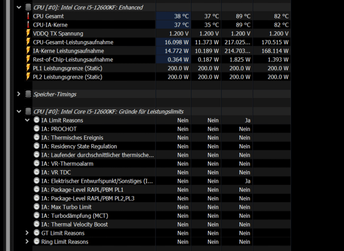Click the clock icon of Ring Limit Reasons
The height and width of the screenshot is (251, 344).
point(36,242)
